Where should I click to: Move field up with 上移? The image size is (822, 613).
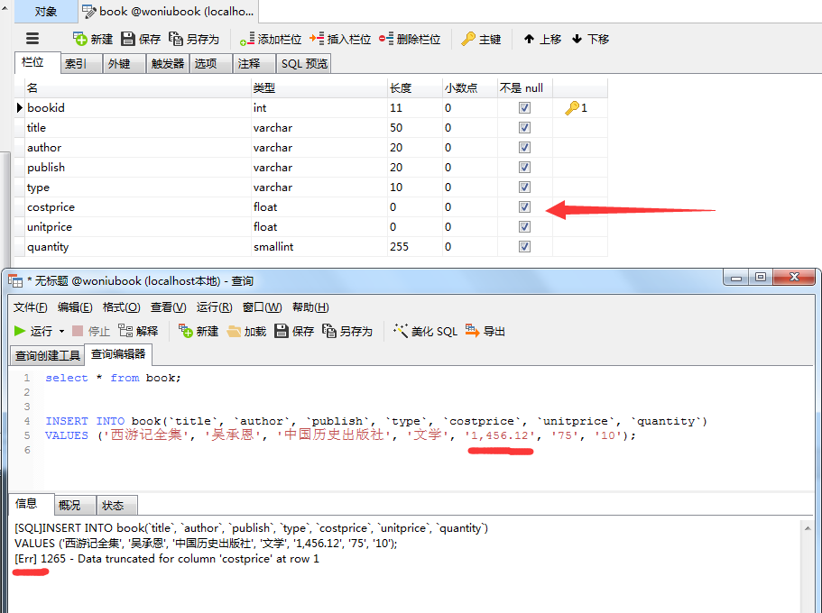542,39
